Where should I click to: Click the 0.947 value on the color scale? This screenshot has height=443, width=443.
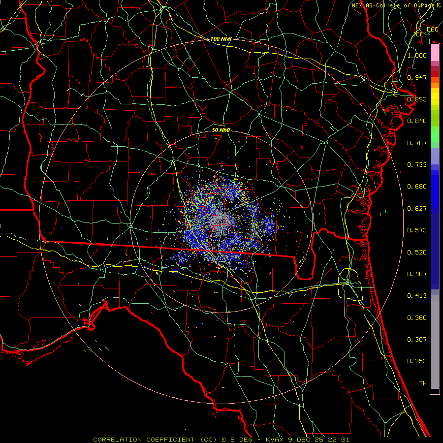point(417,77)
